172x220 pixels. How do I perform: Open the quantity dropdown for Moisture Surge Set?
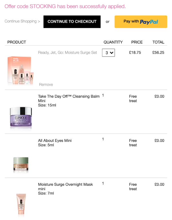(108, 53)
